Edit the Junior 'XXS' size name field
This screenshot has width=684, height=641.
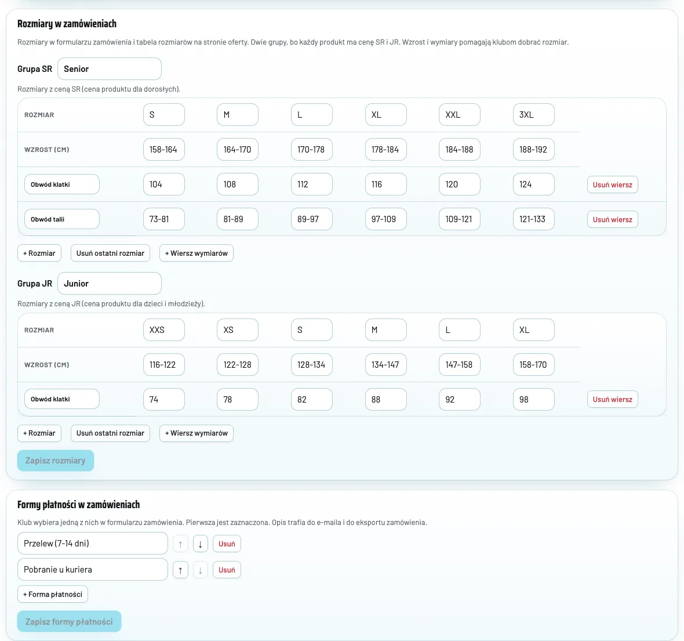tap(163, 330)
